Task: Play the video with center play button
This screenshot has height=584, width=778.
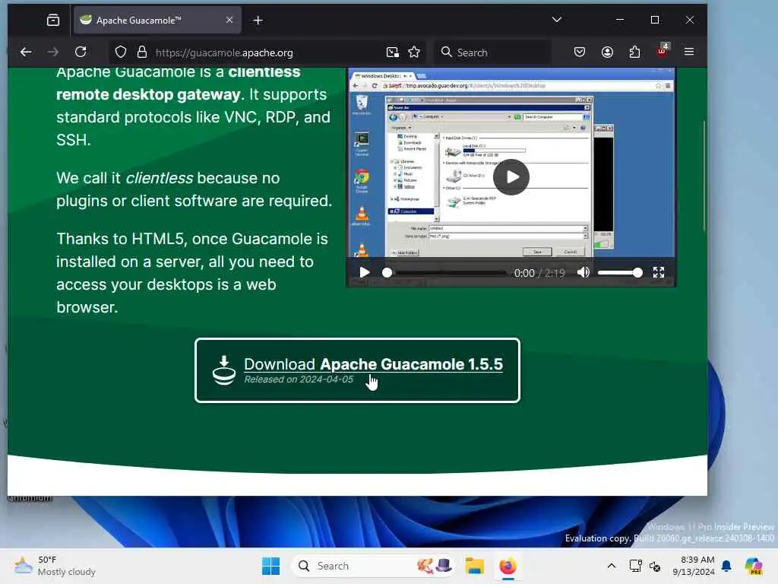Action: coord(511,177)
